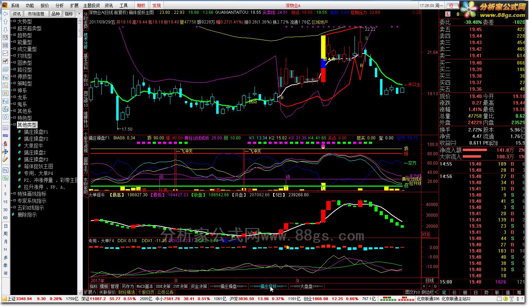Click the 期权 button in menu bar
Image resolution: width=529 pixels, height=307 pixels.
pos(141,6)
